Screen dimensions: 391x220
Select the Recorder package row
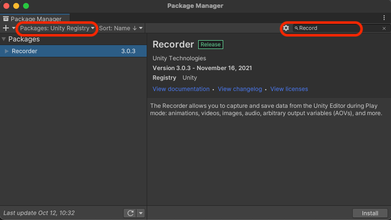[73, 51]
